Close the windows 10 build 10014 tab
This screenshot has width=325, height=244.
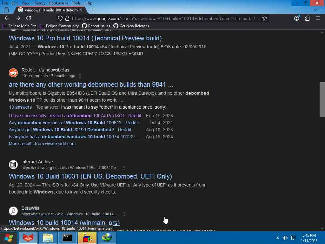click(x=81, y=10)
